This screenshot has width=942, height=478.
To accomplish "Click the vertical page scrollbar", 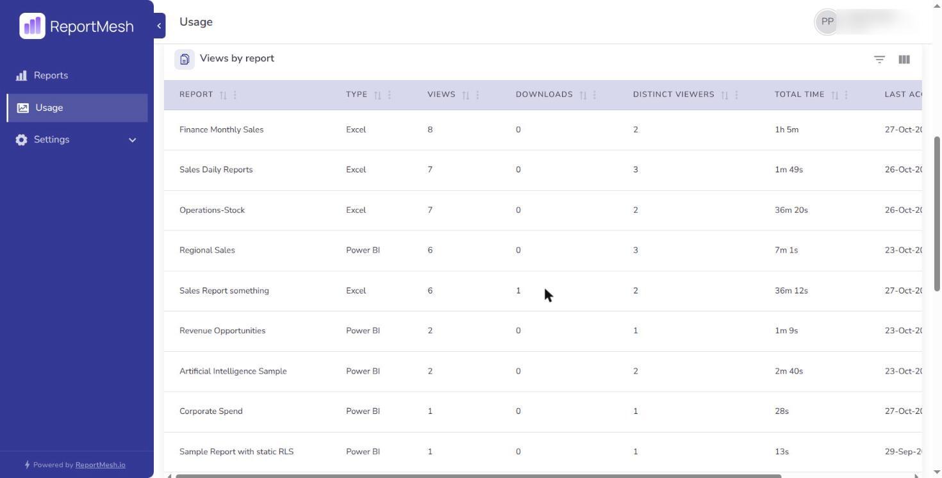I will click(x=937, y=213).
